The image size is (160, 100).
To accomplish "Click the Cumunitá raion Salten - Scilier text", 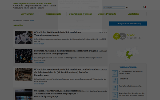I will pos(29,8).
